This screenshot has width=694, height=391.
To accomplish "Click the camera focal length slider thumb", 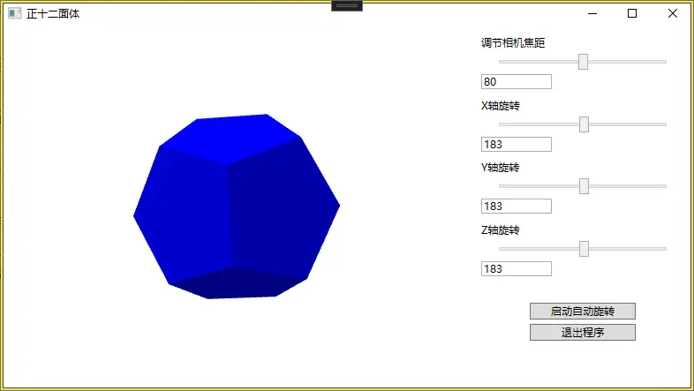I will pos(583,62).
